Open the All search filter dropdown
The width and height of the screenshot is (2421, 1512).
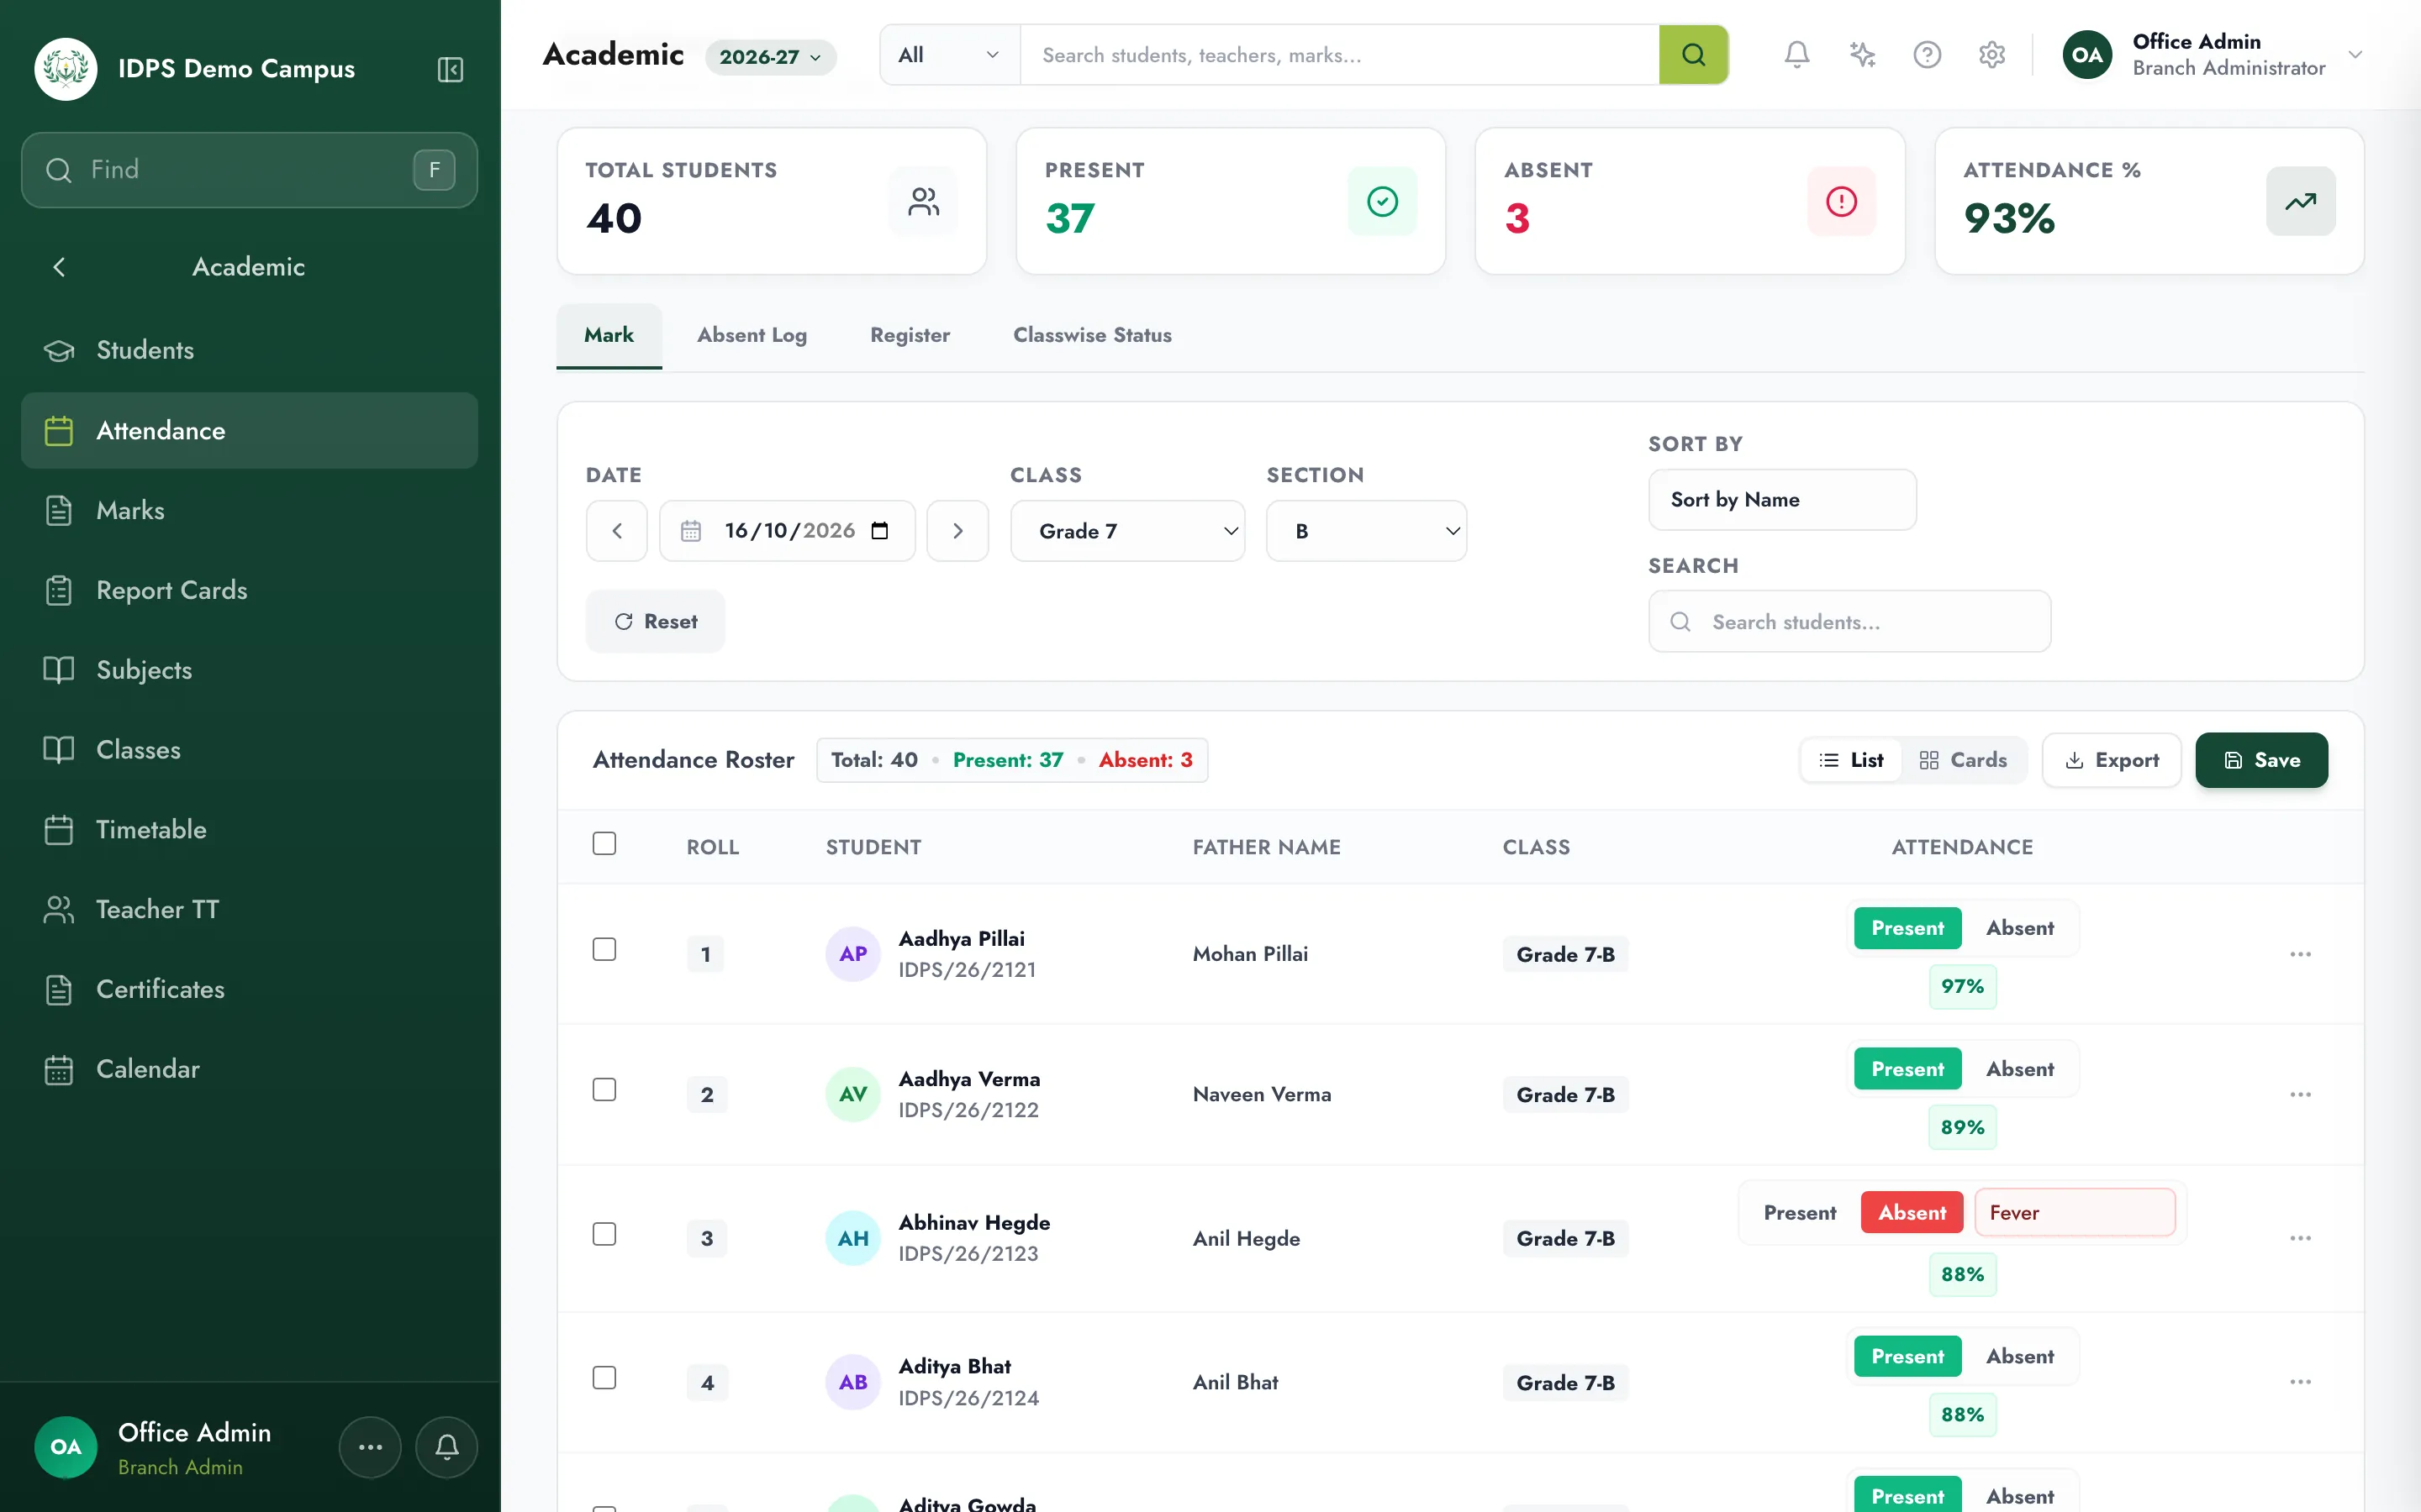point(949,55)
